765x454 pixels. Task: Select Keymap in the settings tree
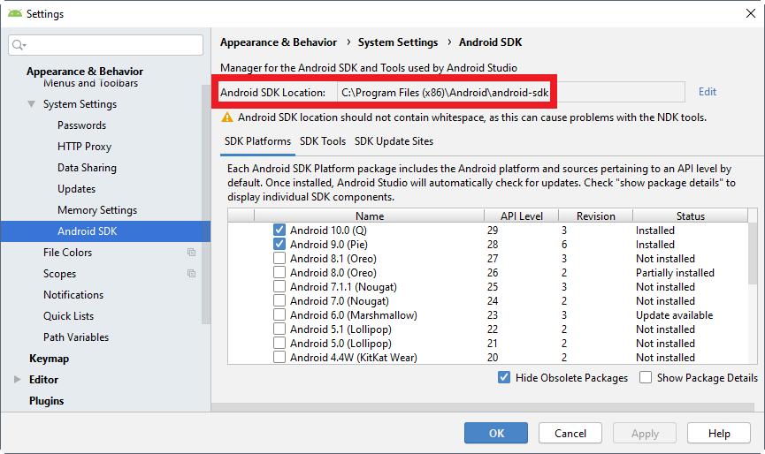(49, 358)
